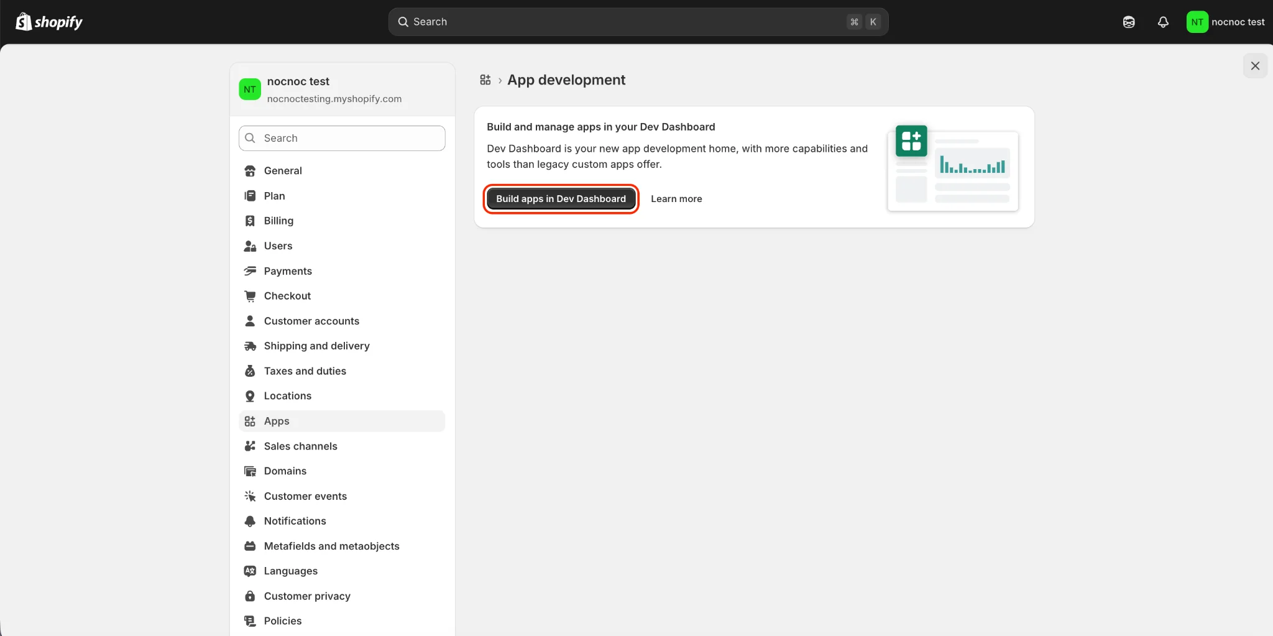Go to Policies settings

click(x=342, y=621)
